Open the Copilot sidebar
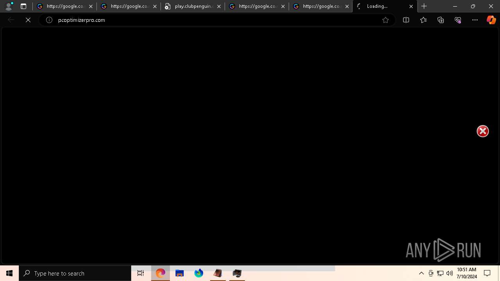 [491, 20]
